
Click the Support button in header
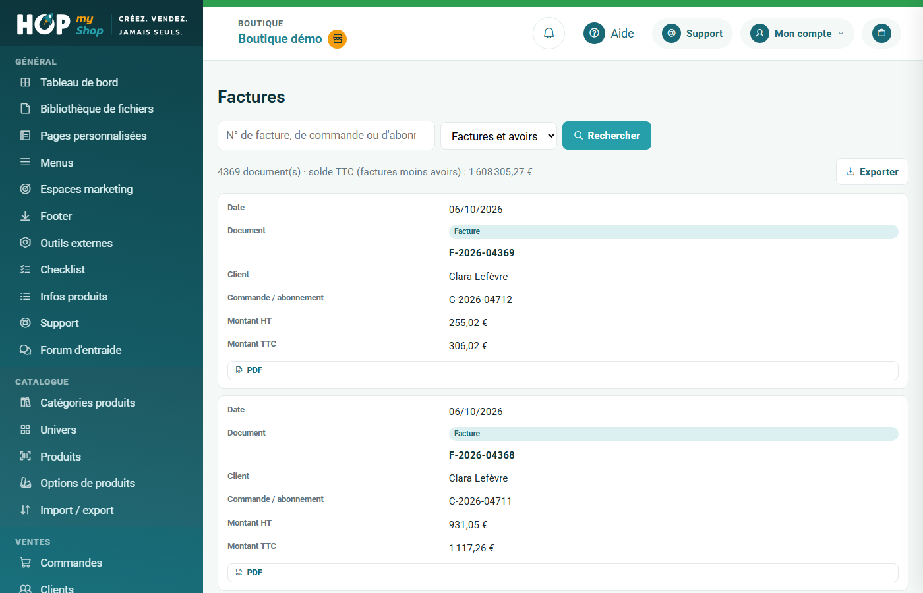click(692, 34)
